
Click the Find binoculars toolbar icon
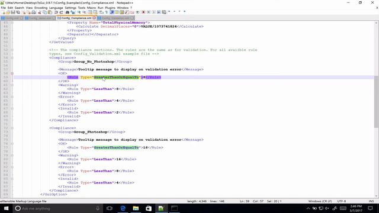pyautogui.click(x=68, y=12)
